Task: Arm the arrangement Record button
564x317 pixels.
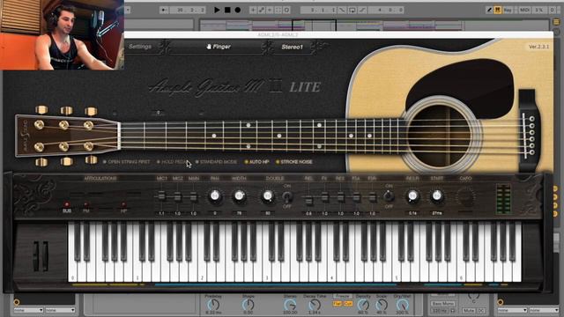Action: click(x=238, y=10)
